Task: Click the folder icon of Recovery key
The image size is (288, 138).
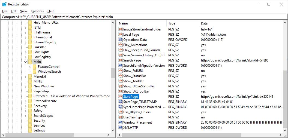Action: (x=30, y=106)
